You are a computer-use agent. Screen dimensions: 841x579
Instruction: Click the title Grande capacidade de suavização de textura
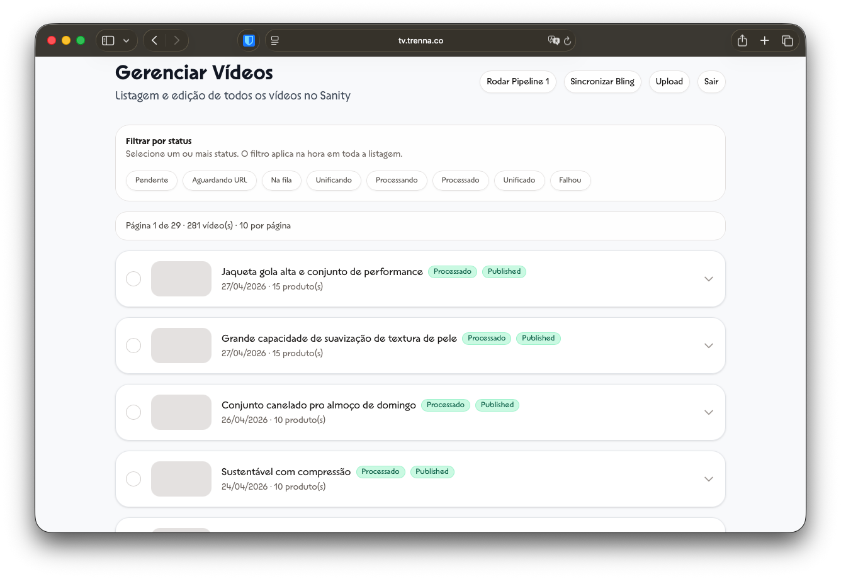click(x=339, y=339)
